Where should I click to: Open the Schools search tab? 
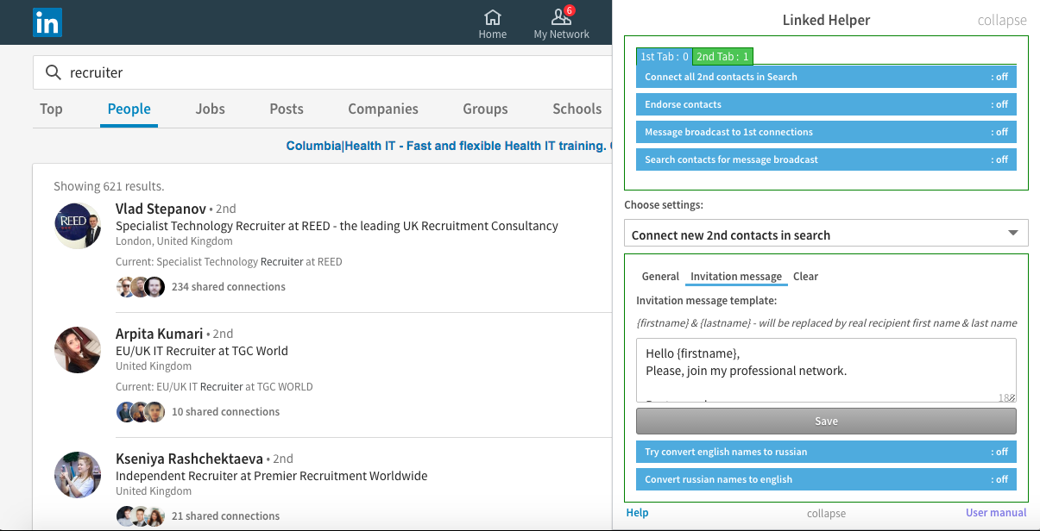pos(577,109)
